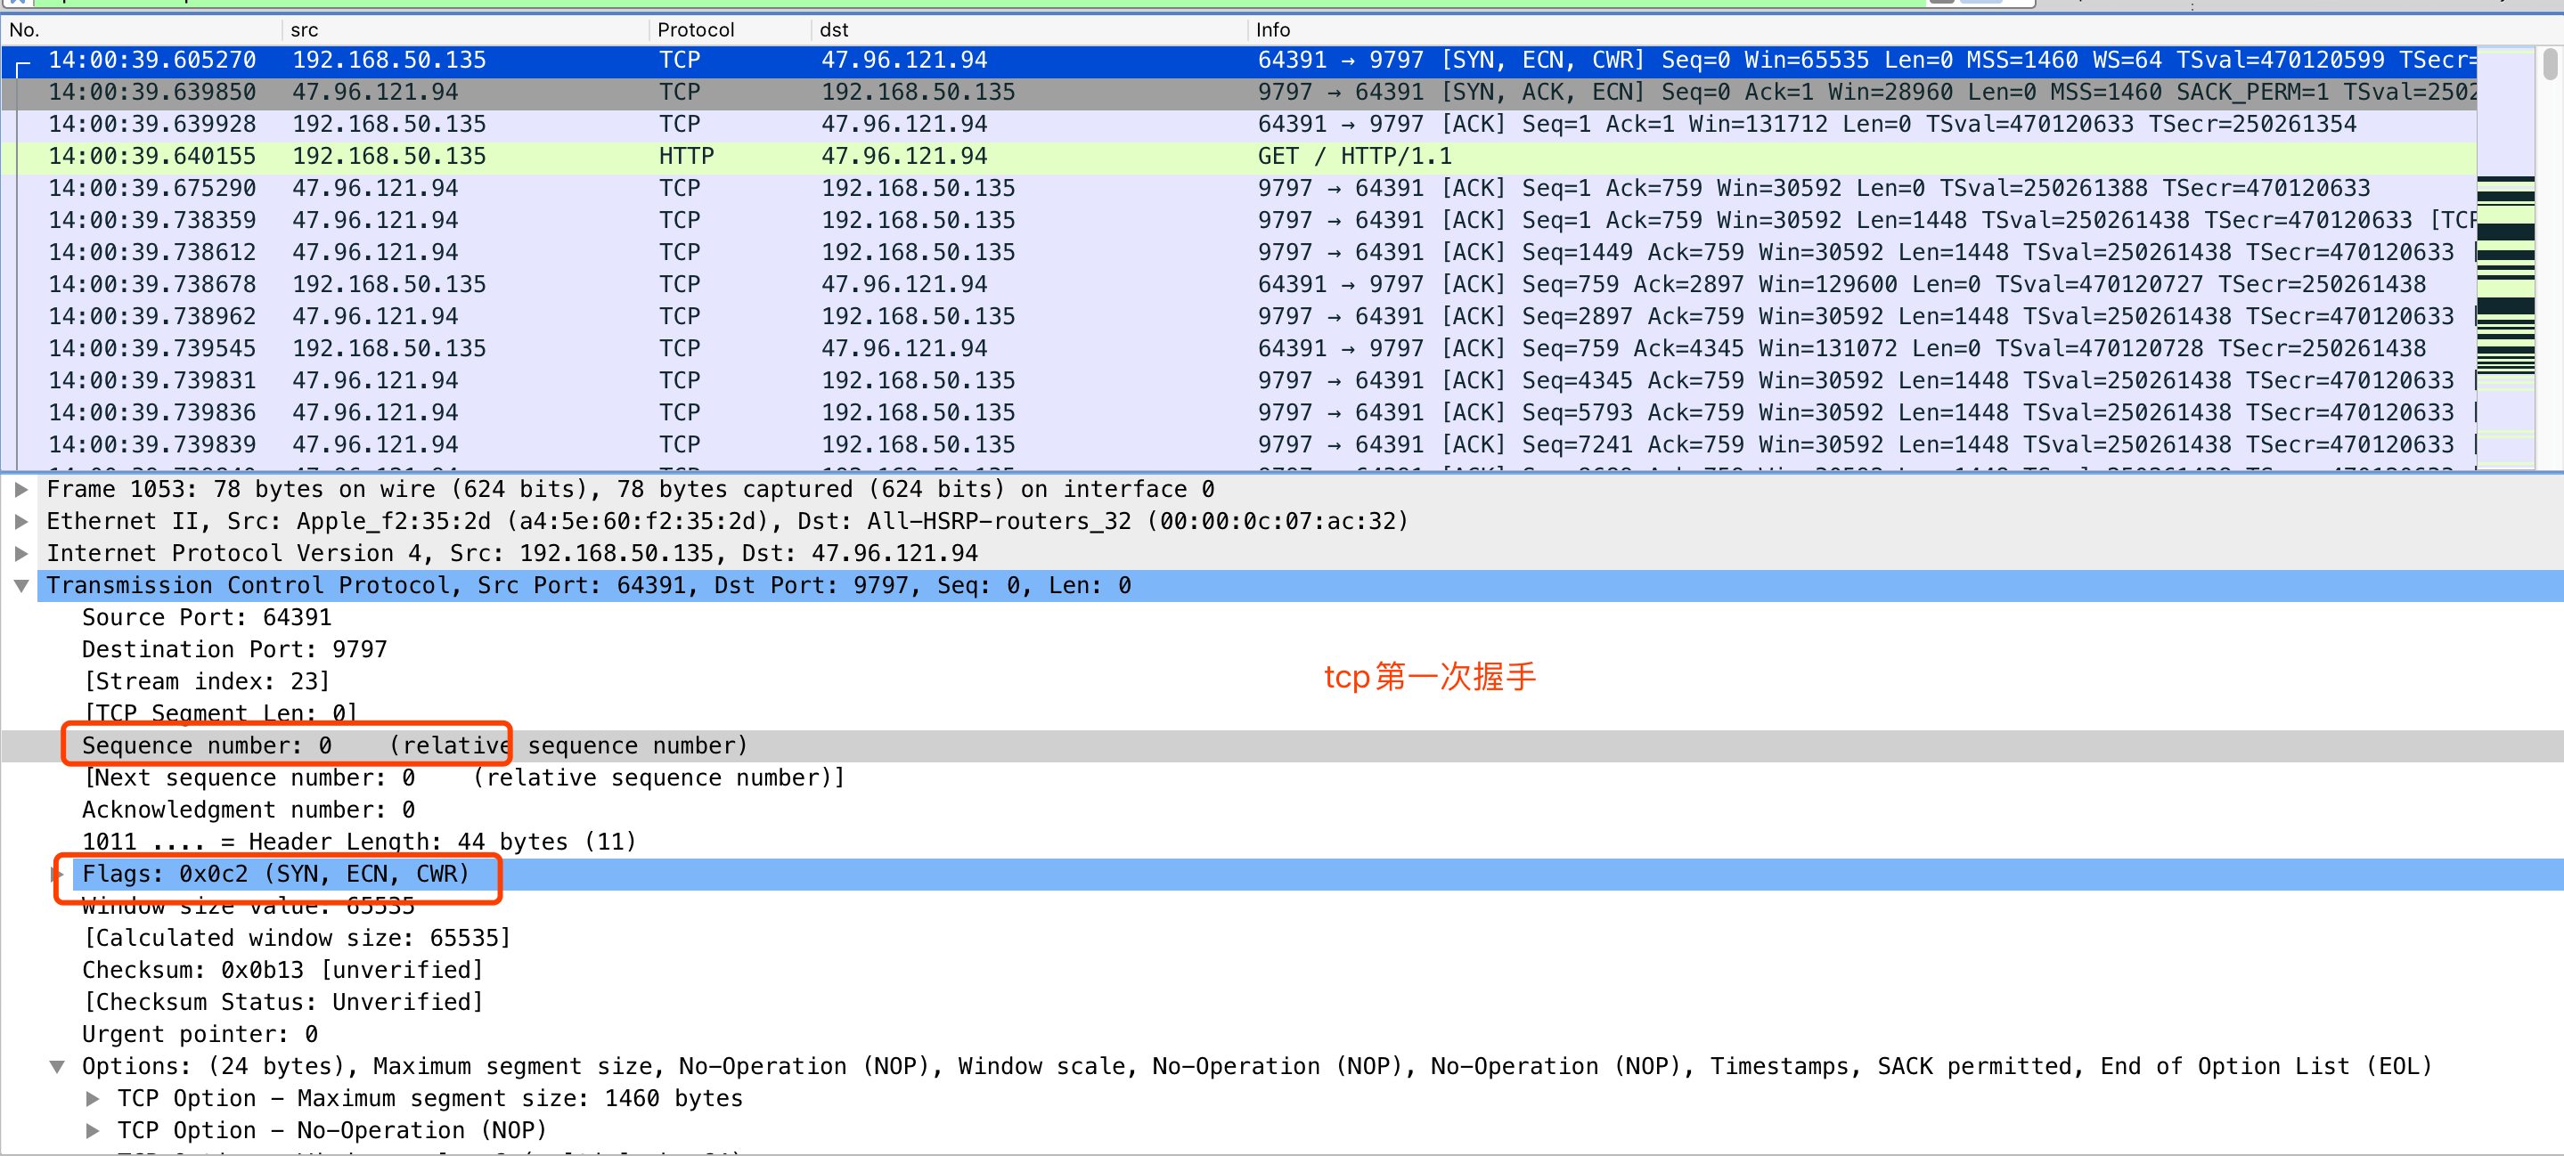Select the packet with Seq=7241
The image size is (2564, 1156).
[x=1238, y=444]
